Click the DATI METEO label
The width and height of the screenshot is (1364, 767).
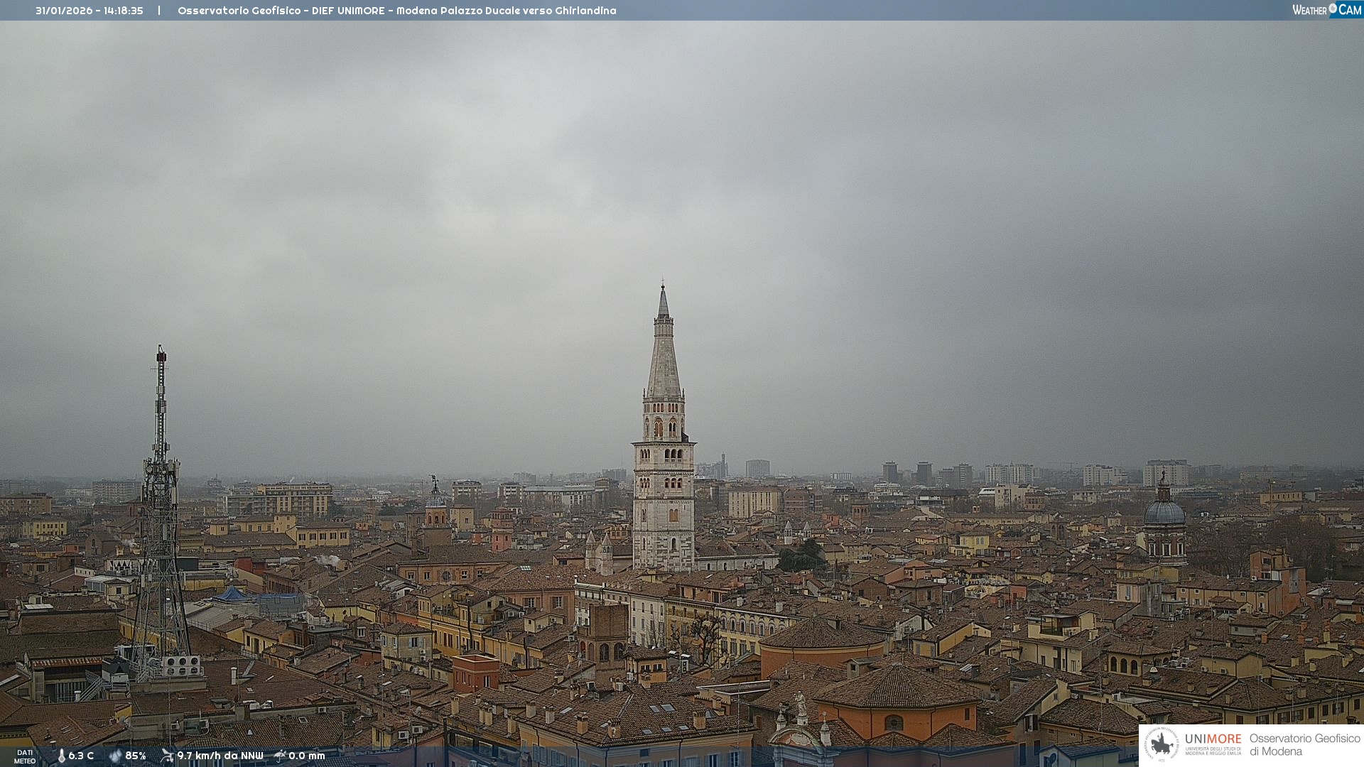pyautogui.click(x=25, y=756)
